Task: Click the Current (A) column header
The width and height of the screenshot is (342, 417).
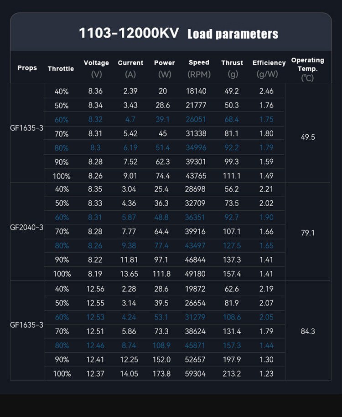Action: (x=130, y=68)
